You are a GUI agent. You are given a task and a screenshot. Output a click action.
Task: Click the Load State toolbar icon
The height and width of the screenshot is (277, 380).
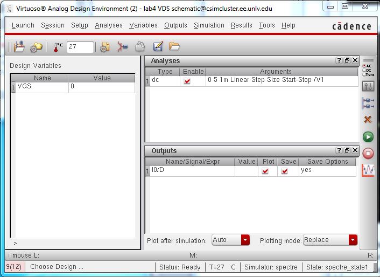pyautogui.click(x=19, y=46)
